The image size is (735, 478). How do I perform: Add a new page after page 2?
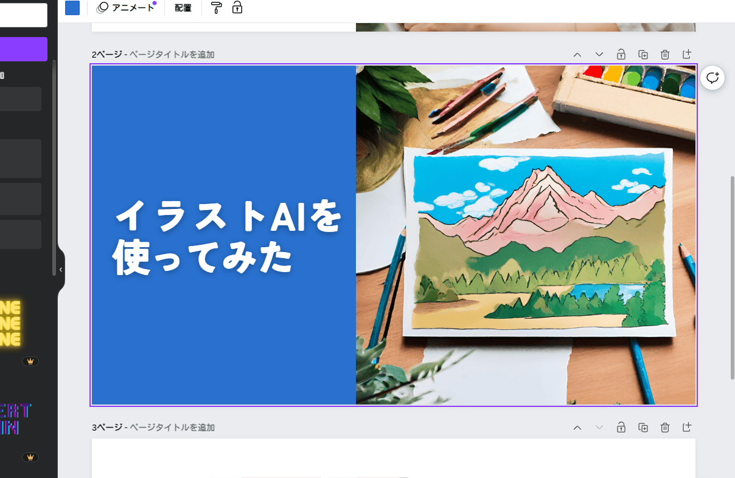(687, 54)
